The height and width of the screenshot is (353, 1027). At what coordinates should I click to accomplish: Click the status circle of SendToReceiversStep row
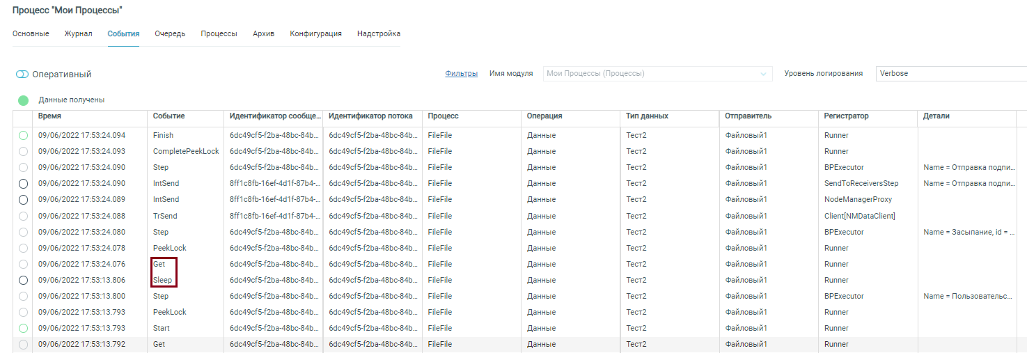[23, 183]
